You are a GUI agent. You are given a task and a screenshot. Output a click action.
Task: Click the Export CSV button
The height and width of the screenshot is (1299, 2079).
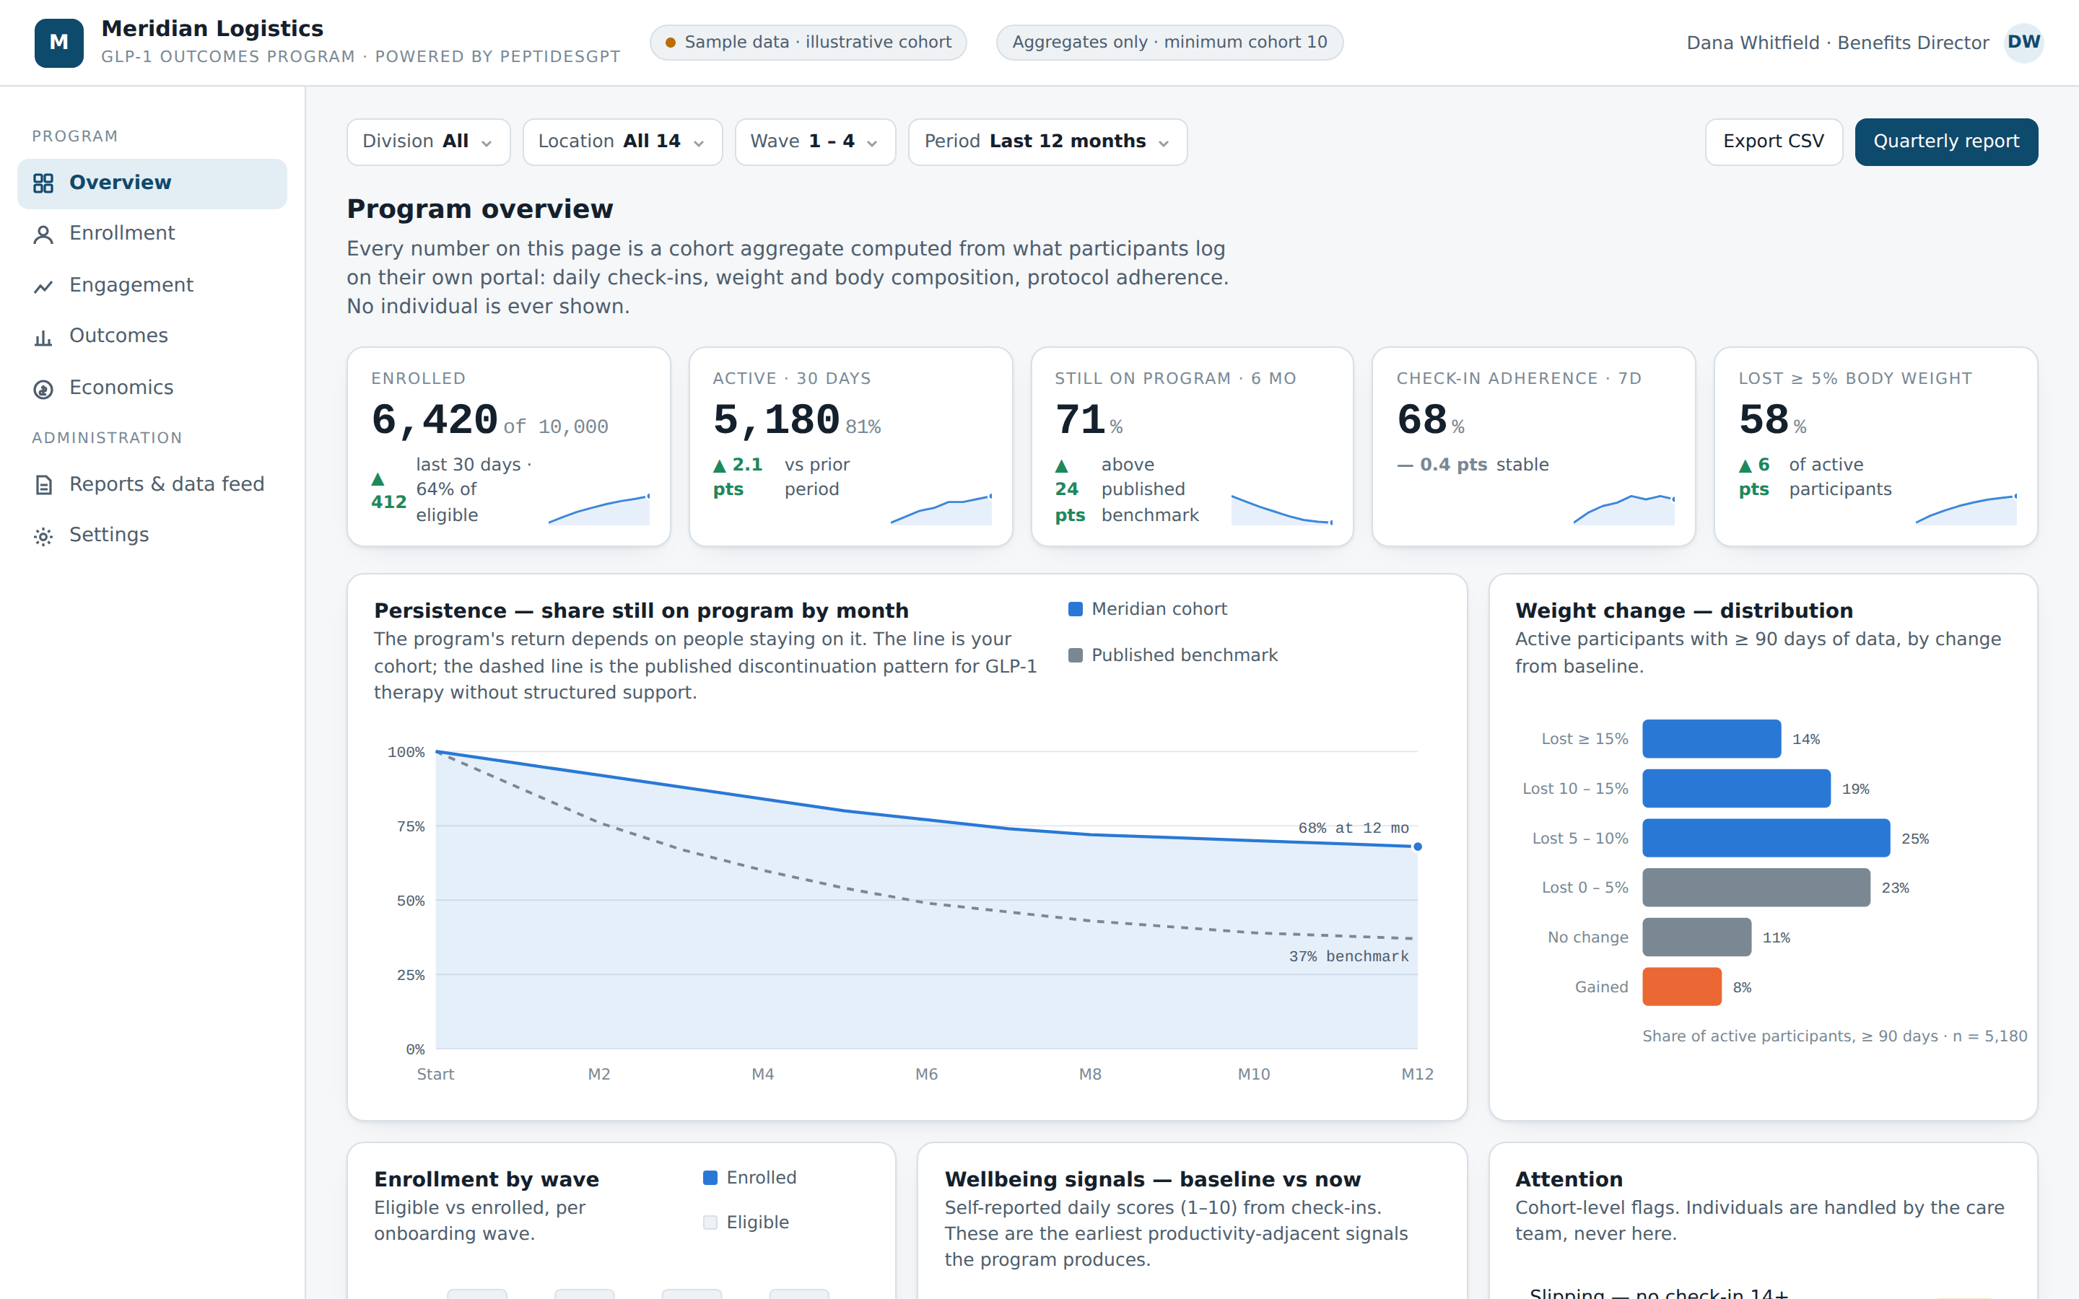[1773, 141]
